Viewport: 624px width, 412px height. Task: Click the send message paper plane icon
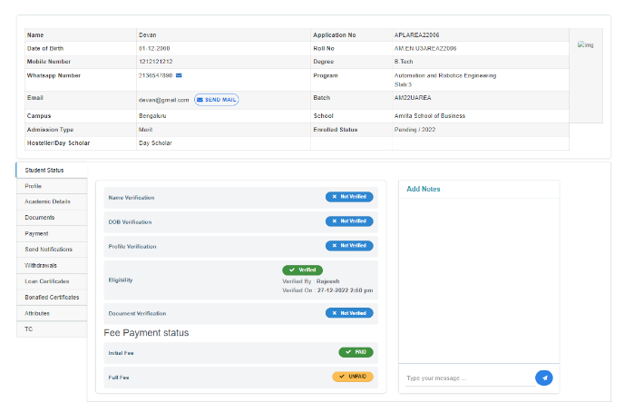(543, 378)
